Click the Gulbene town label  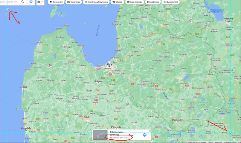tap(184, 55)
